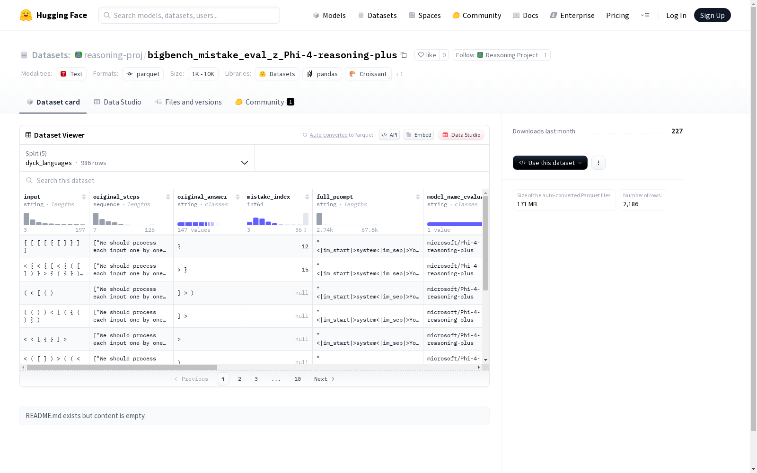The width and height of the screenshot is (757, 473).
Task: Open the Datasets menu item
Action: [377, 15]
